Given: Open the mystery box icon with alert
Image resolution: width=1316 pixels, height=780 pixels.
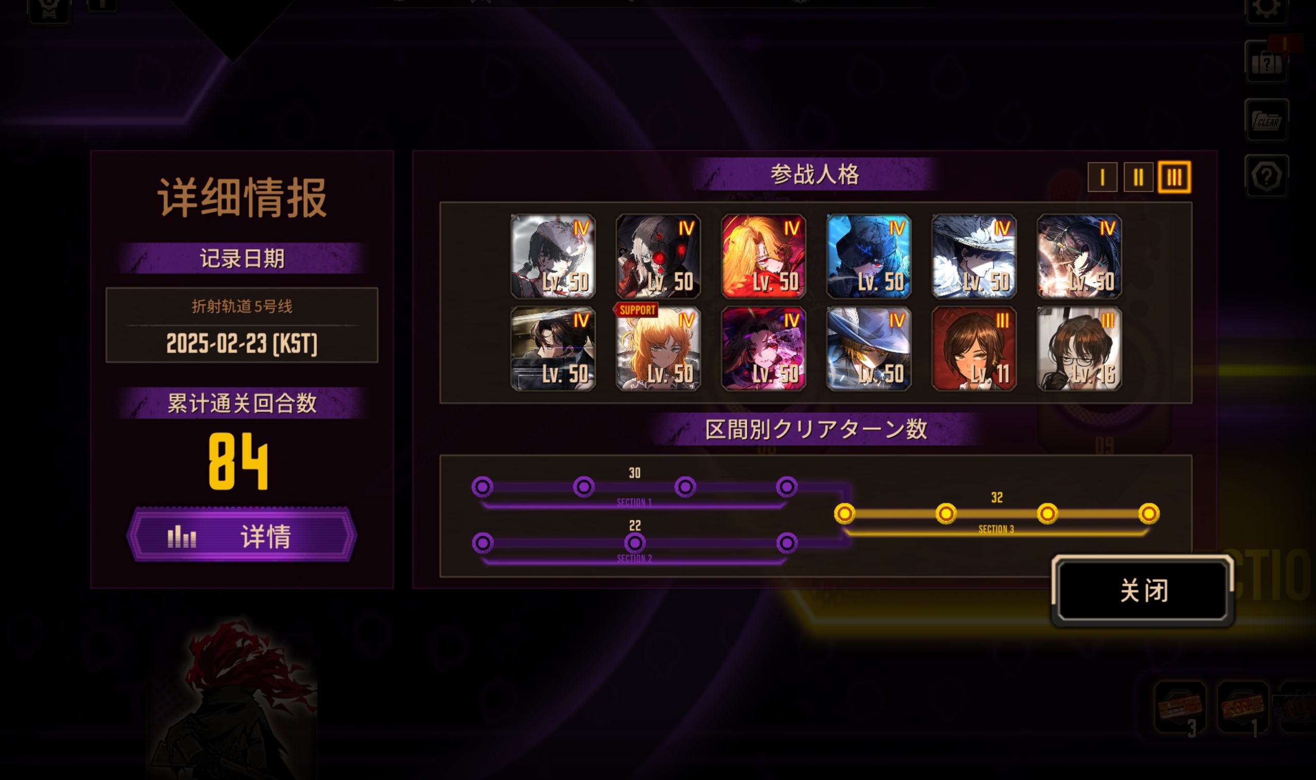Looking at the screenshot, I should point(1267,62).
